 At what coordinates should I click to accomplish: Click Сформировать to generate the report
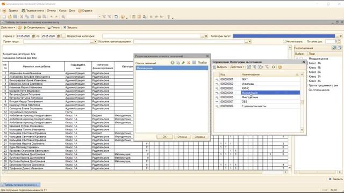pyautogui.click(x=34, y=27)
